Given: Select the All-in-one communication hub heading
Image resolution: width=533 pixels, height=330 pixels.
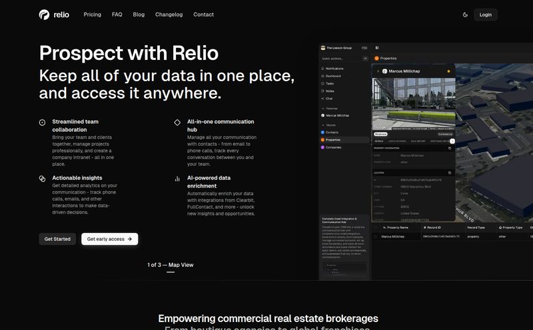Looking at the screenshot, I should click(221, 126).
